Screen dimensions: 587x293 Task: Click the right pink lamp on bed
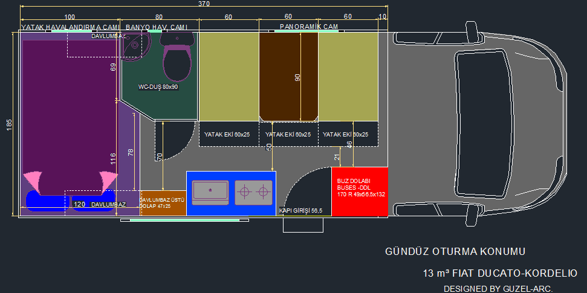[108, 180]
